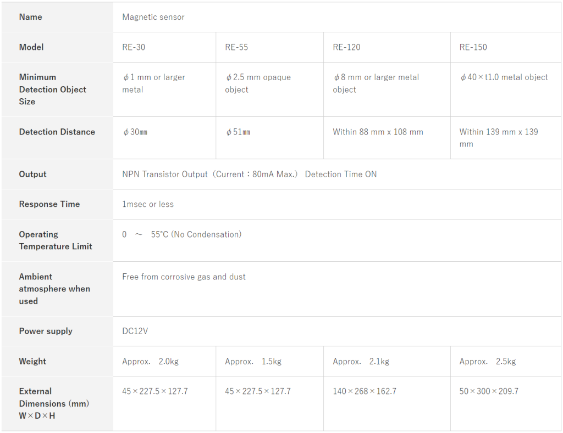563x433 pixels.
Task: Click "Free from corrosive gas and dust"
Action: pos(184,277)
